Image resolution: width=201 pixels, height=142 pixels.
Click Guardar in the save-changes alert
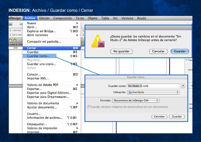[x=180, y=51]
